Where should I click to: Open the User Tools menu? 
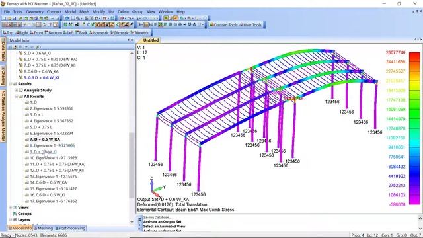[250, 25]
